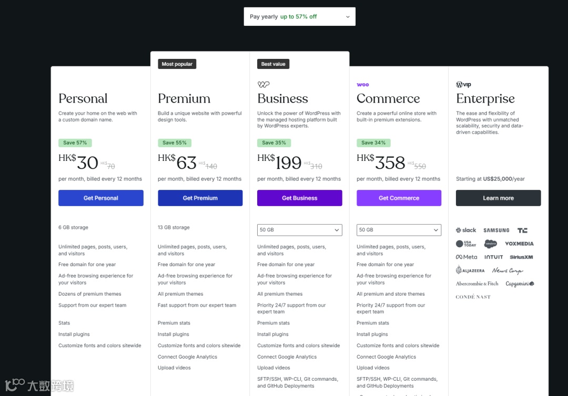The image size is (568, 396).
Task: Click the Get Premium button
Action: click(x=200, y=198)
